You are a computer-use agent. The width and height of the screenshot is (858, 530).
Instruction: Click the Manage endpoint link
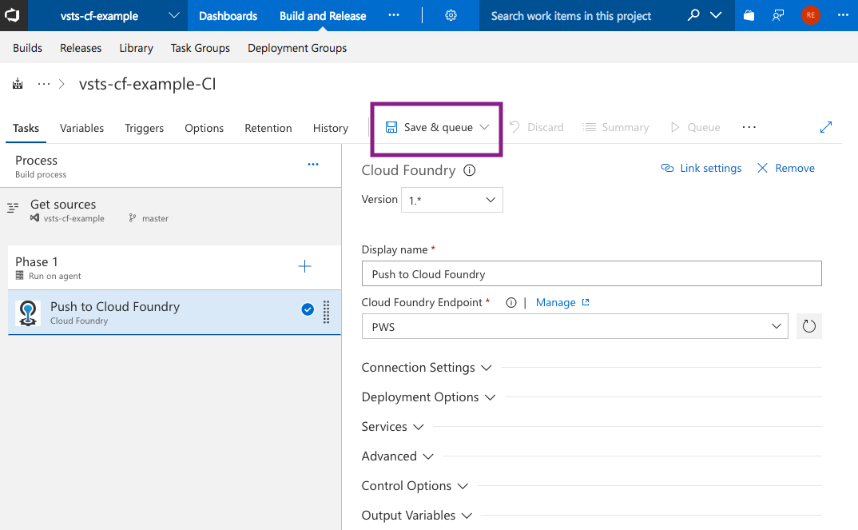pyautogui.click(x=556, y=302)
